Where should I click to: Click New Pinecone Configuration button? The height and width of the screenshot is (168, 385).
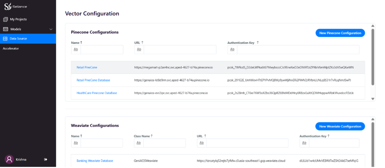pos(340,33)
